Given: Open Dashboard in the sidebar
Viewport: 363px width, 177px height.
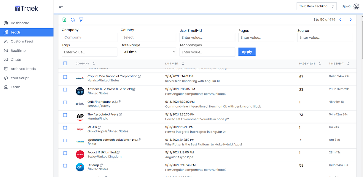Looking at the screenshot, I should (27, 23).
